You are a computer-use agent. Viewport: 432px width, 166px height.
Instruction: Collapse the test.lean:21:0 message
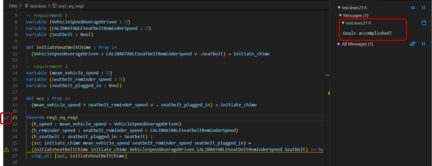coord(343,23)
